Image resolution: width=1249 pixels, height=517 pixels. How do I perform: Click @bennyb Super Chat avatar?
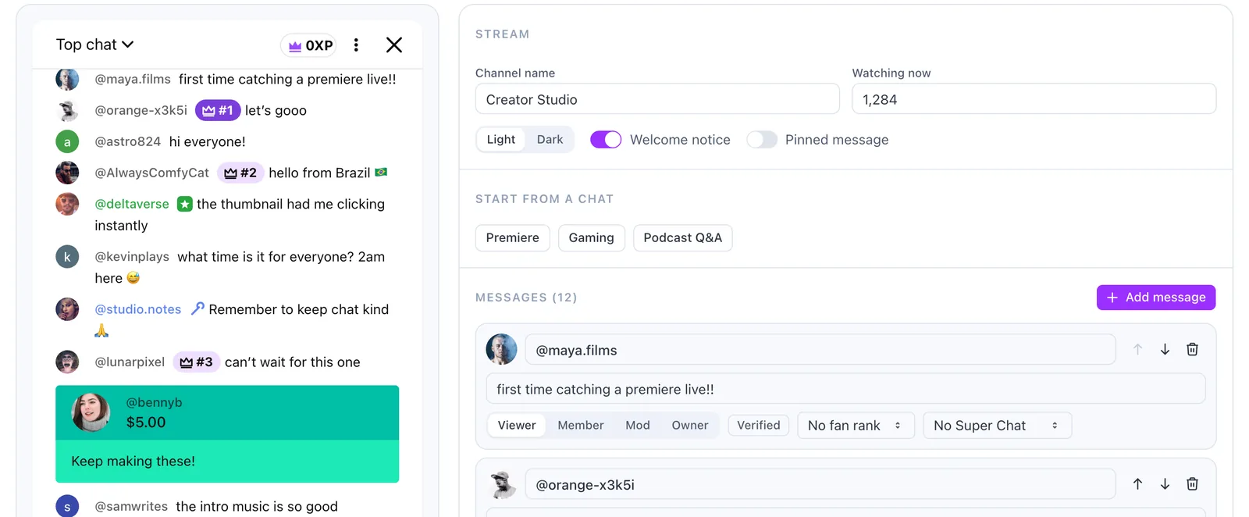[x=91, y=412]
